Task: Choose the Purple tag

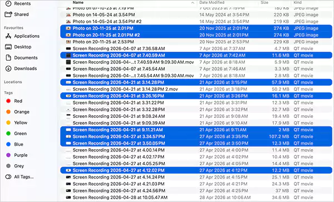Action: click(x=17, y=155)
